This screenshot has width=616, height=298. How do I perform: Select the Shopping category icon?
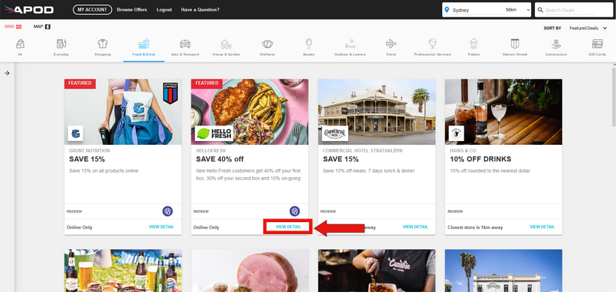(103, 44)
